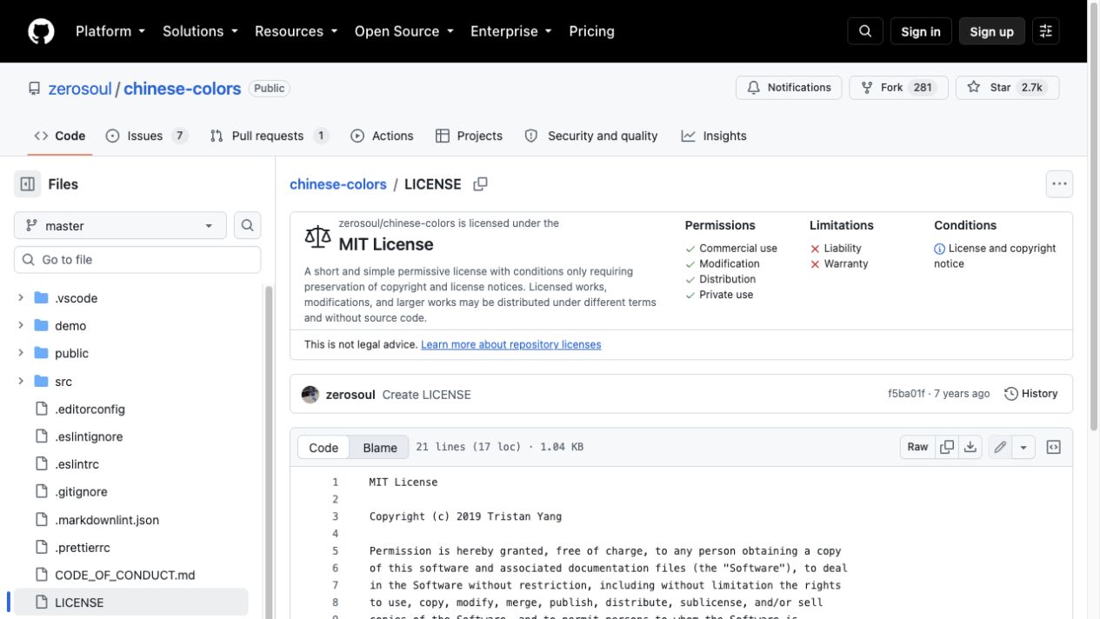1100x619 pixels.
Task: Open the master branch dropdown
Action: coord(120,226)
